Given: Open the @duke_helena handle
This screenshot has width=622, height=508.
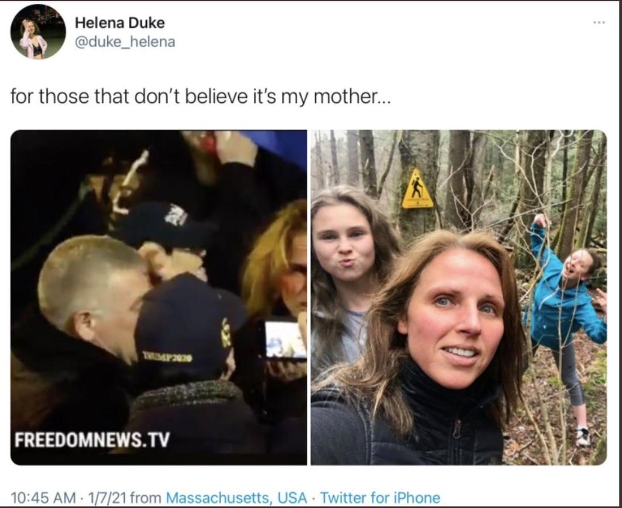Looking at the screenshot, I should tap(125, 42).
